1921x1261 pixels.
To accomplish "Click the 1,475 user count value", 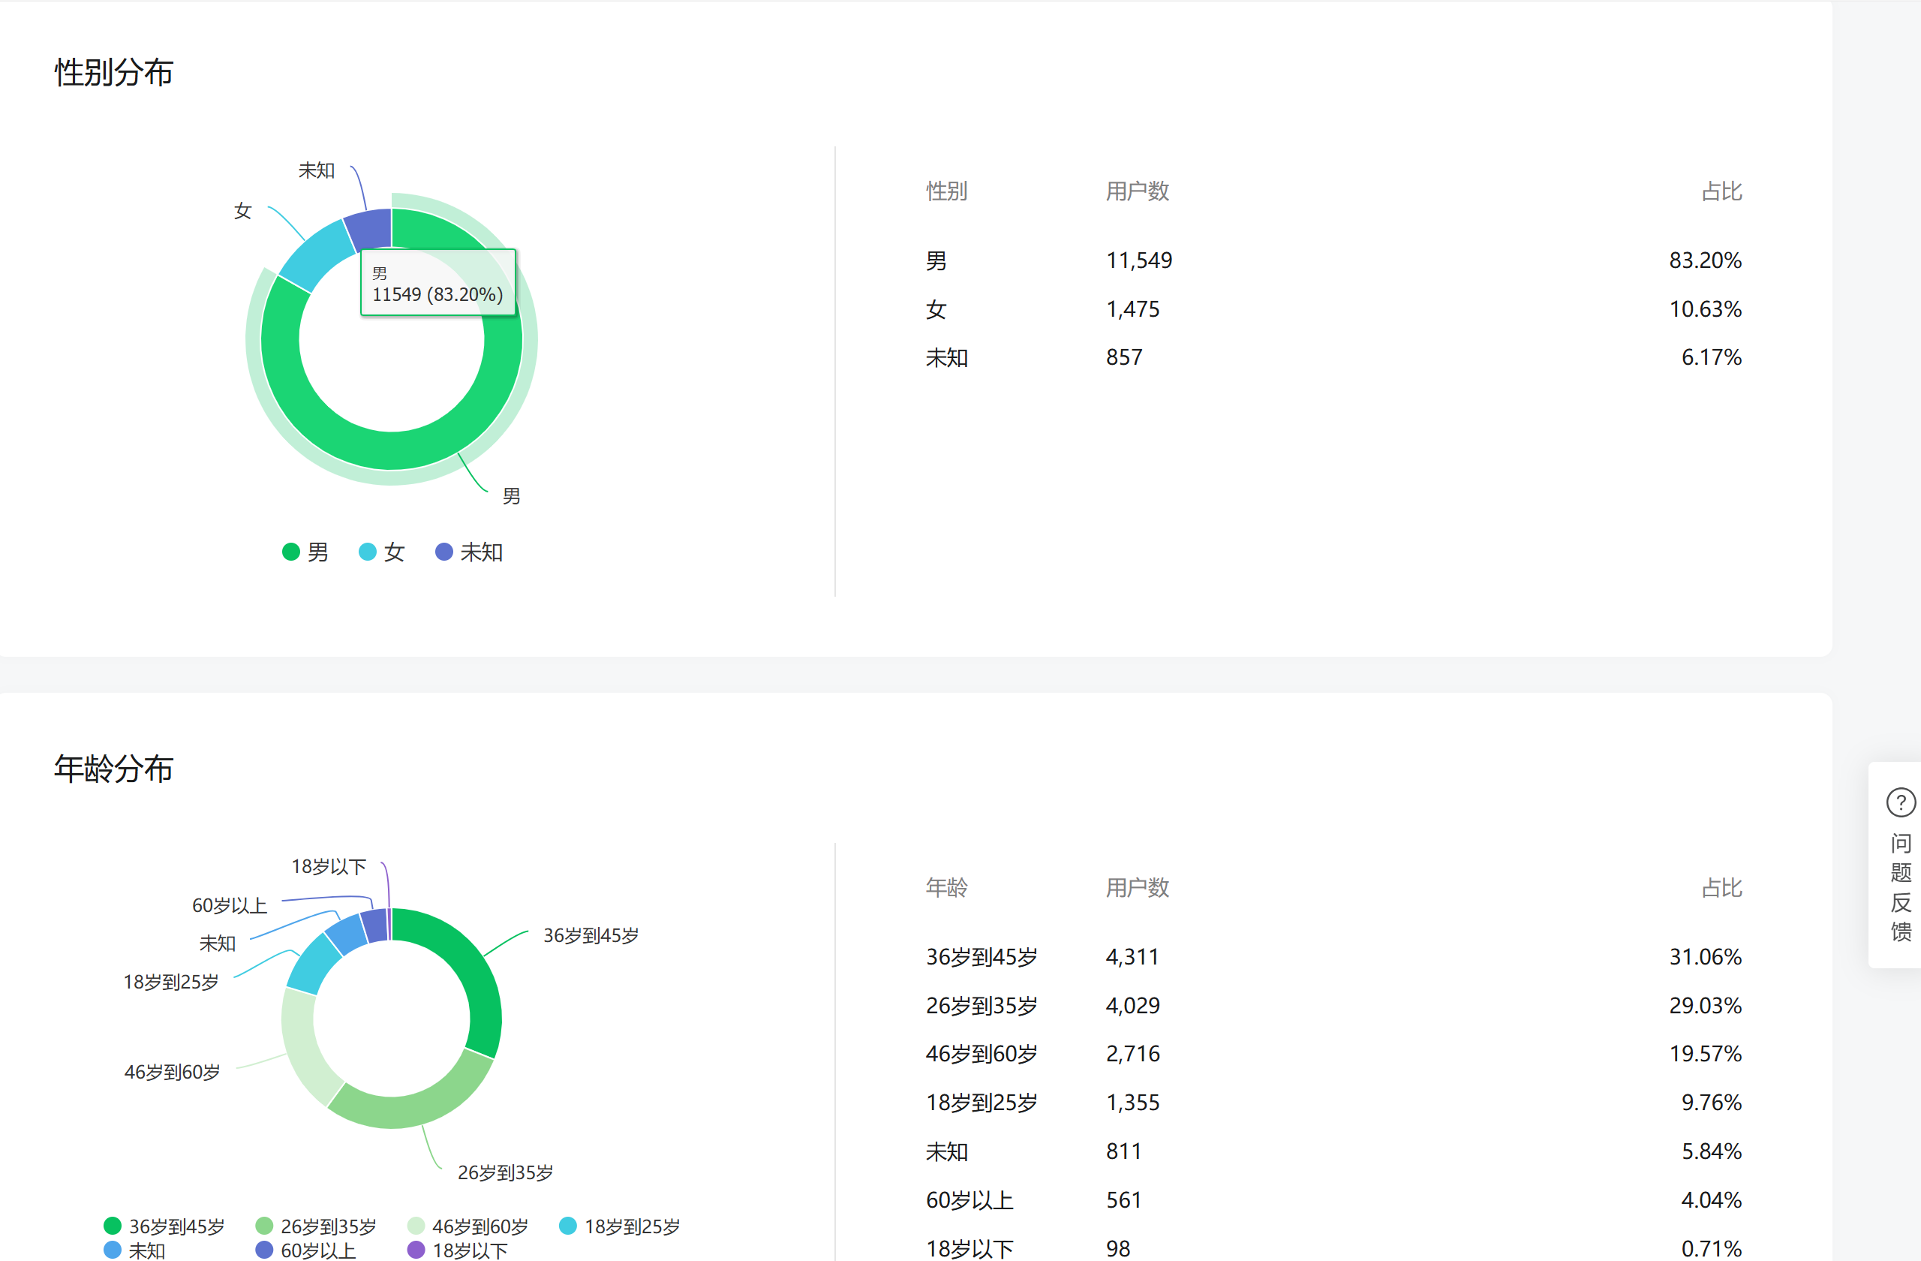I will 1132,309.
